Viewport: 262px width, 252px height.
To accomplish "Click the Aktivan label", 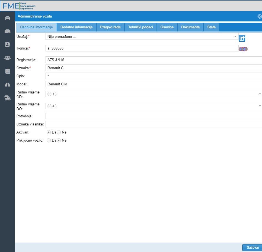I will click(23, 132).
